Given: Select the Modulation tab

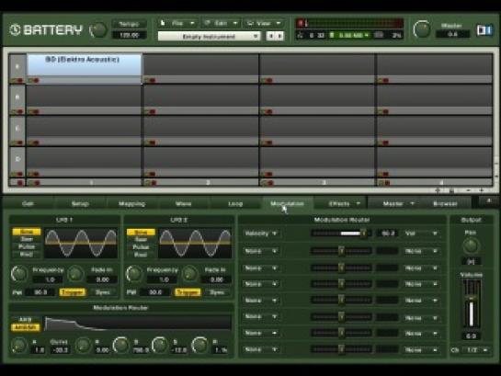Looking at the screenshot, I should coord(287,203).
